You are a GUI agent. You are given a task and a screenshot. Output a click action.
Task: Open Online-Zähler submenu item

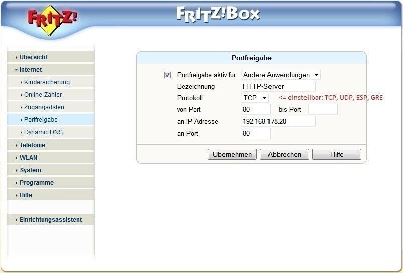pos(51,95)
